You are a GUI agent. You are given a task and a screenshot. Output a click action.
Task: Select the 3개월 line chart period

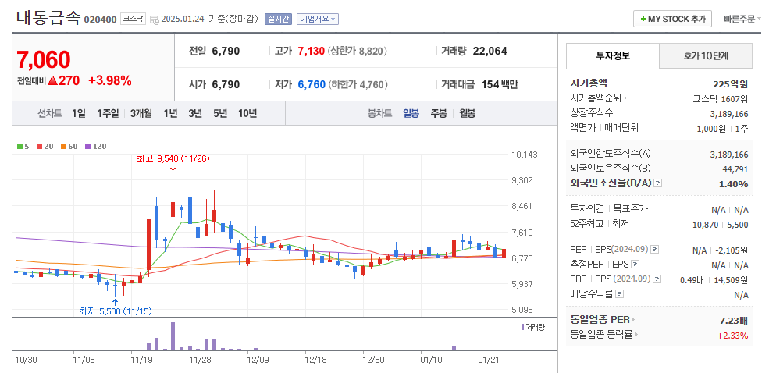tap(141, 114)
